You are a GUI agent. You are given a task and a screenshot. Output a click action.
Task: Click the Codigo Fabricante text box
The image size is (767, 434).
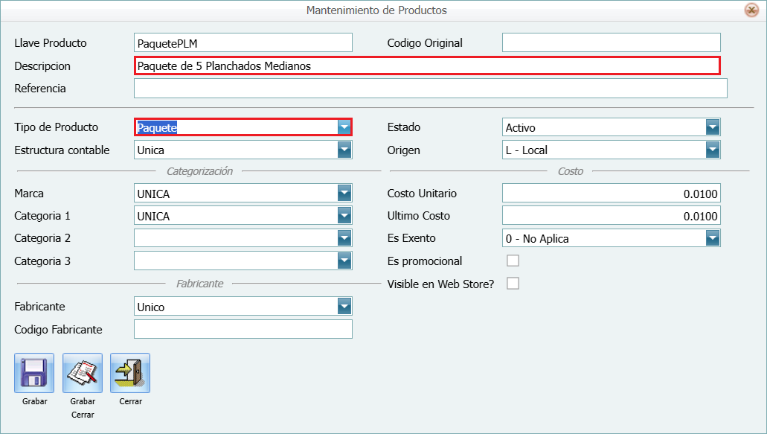tap(243, 329)
